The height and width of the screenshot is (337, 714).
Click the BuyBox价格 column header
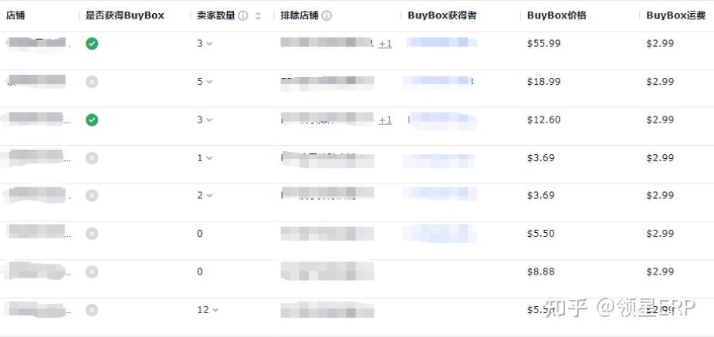pos(557,15)
